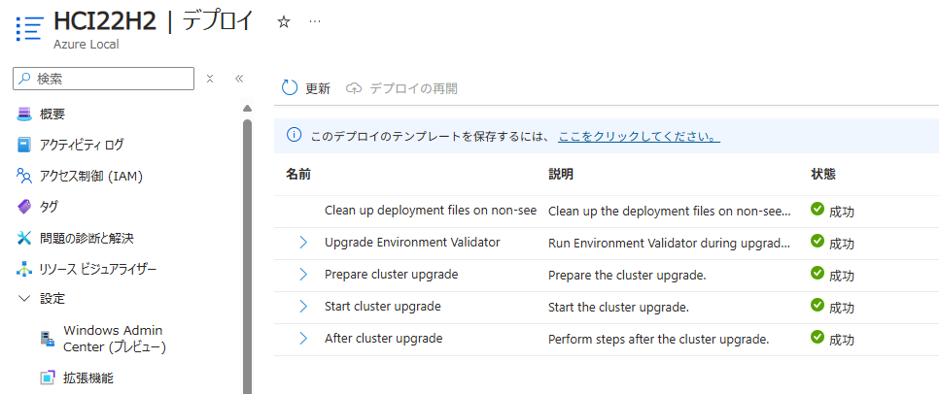The image size is (939, 394).
Task: Click success checkmark for Upgrade Environment Validator
Action: tap(817, 241)
